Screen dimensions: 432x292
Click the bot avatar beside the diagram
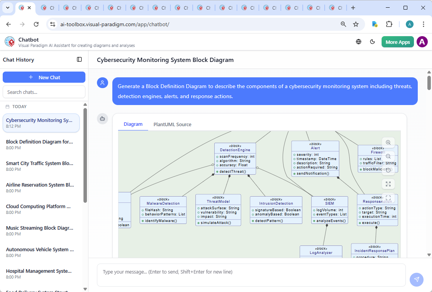click(102, 119)
